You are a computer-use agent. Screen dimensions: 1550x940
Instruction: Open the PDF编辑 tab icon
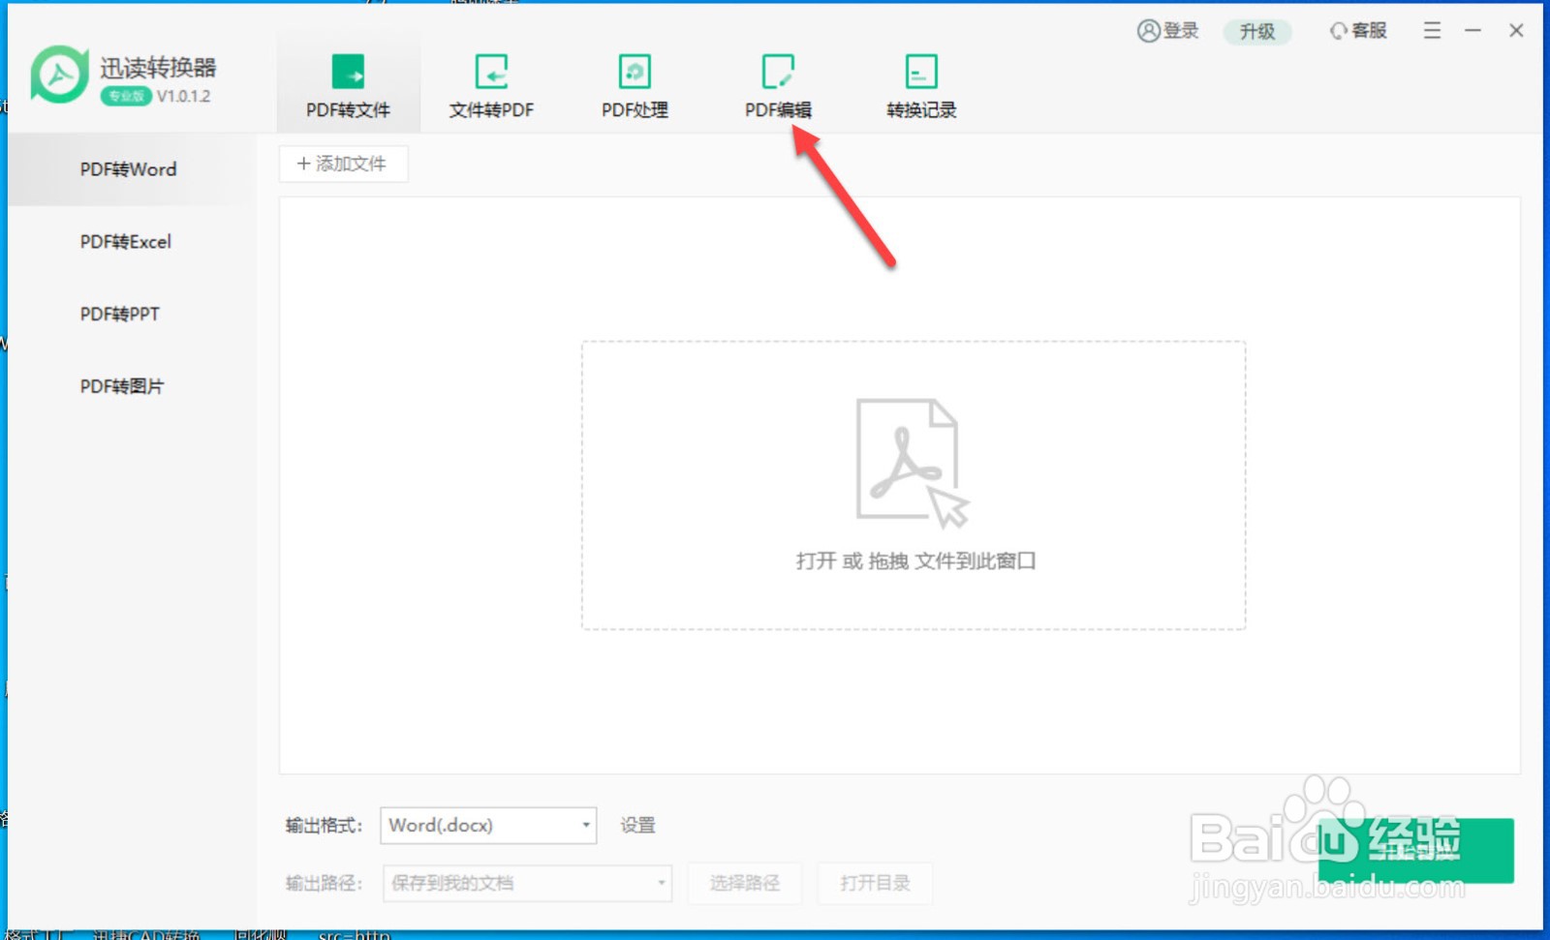point(778,72)
